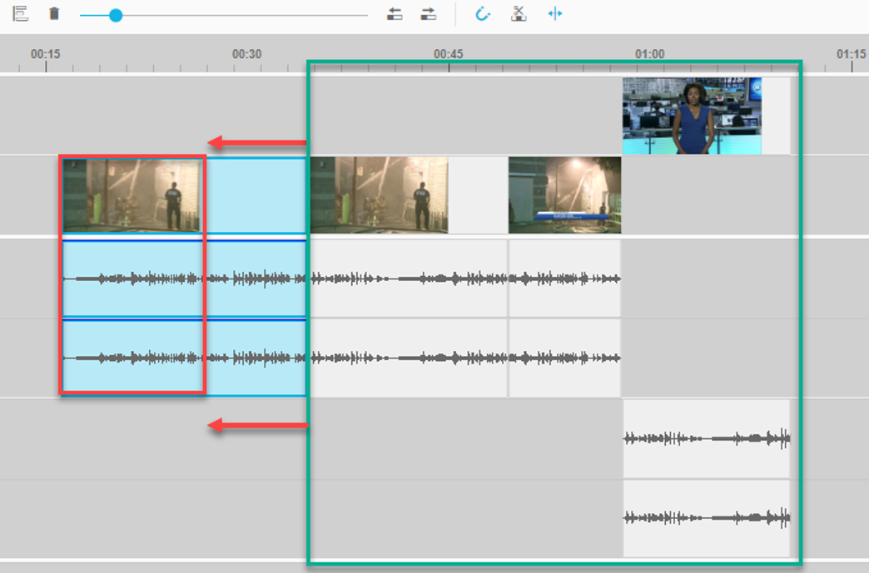Toggle snapping off with the magnet icon
The image size is (869, 573).
click(x=484, y=13)
